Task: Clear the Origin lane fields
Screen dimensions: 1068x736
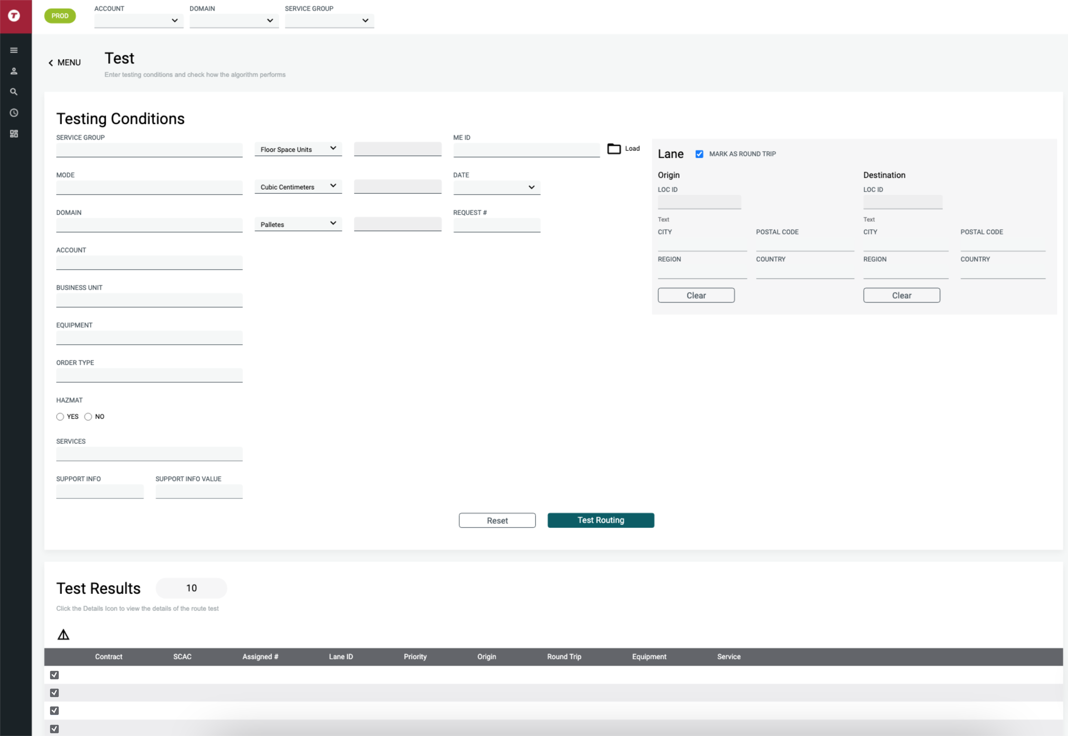Action: (x=696, y=295)
